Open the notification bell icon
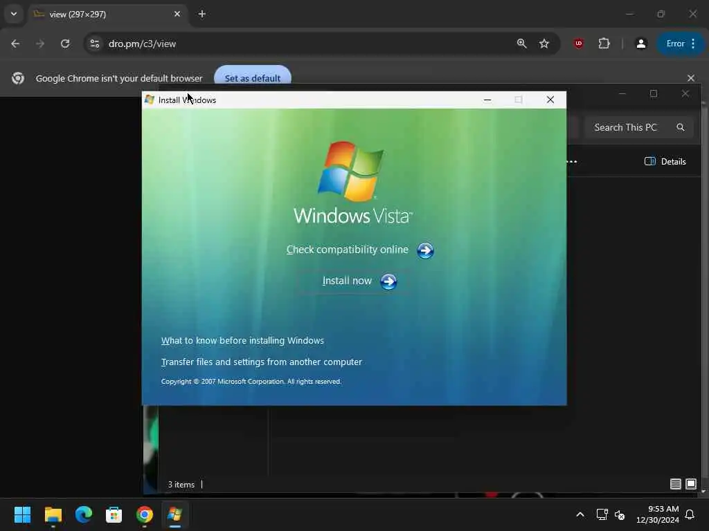Viewport: 709px width, 531px height. [690, 514]
